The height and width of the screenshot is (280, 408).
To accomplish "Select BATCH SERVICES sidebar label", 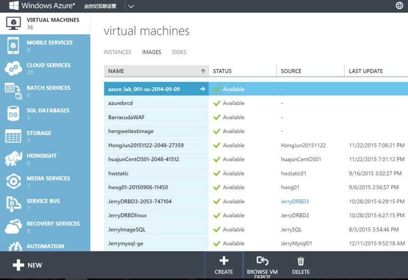I will [49, 88].
